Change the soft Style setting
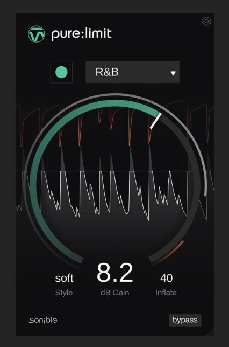 [65, 278]
